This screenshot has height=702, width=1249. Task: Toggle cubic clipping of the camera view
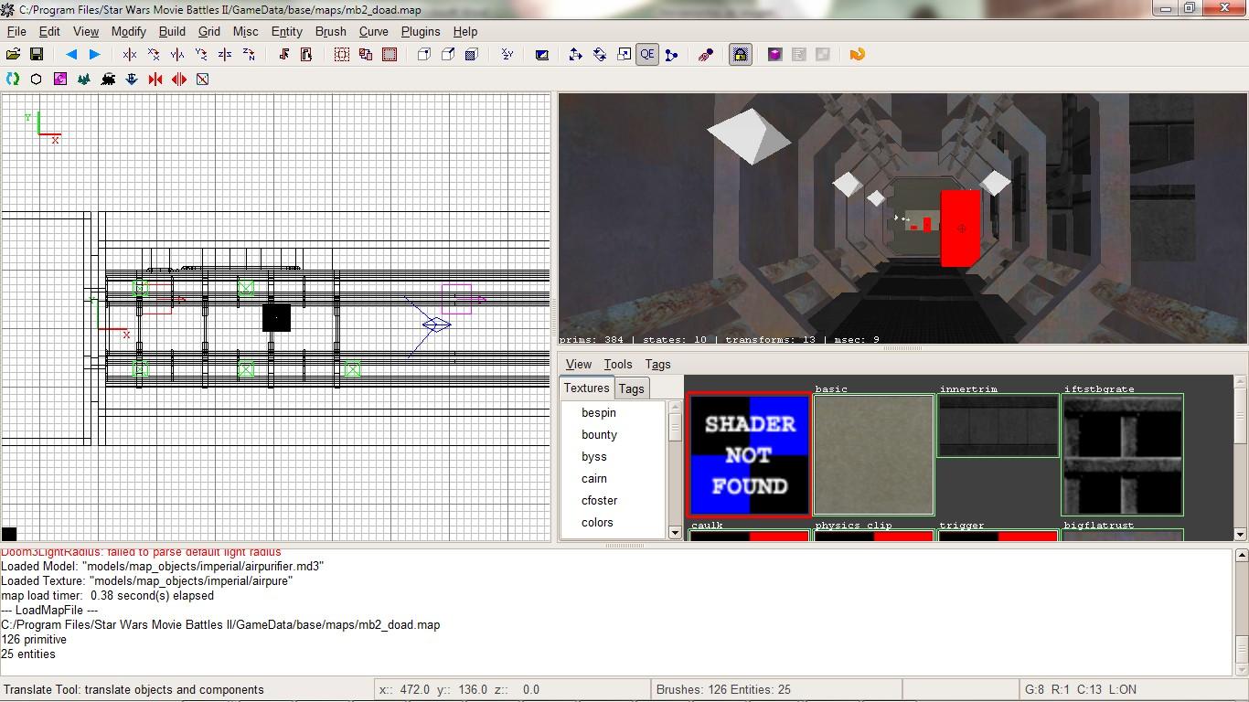coord(706,55)
